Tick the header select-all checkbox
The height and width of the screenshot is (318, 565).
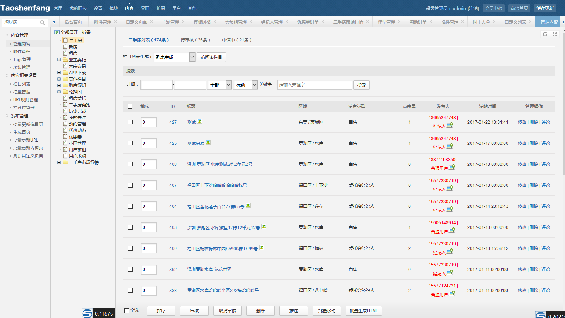[130, 107]
